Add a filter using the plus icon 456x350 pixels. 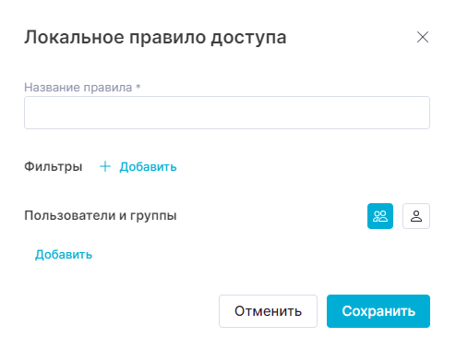[x=105, y=166]
